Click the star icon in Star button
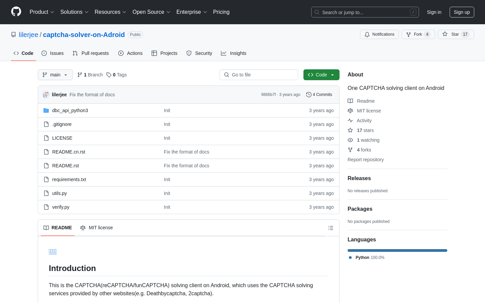This screenshot has width=485, height=303. (445, 34)
